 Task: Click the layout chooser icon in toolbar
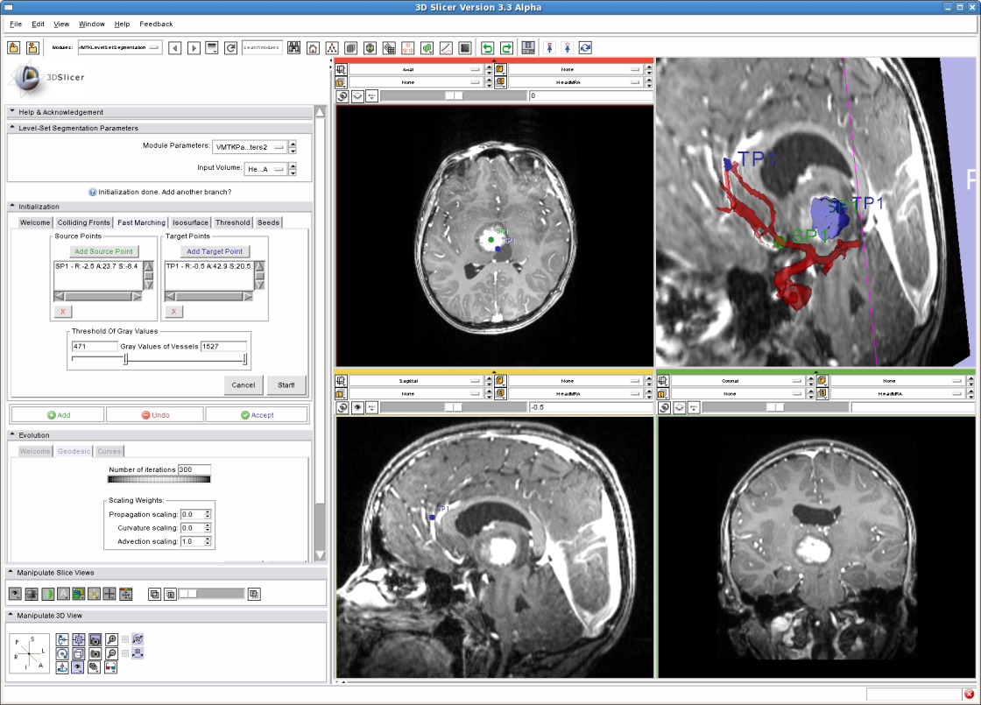(528, 48)
